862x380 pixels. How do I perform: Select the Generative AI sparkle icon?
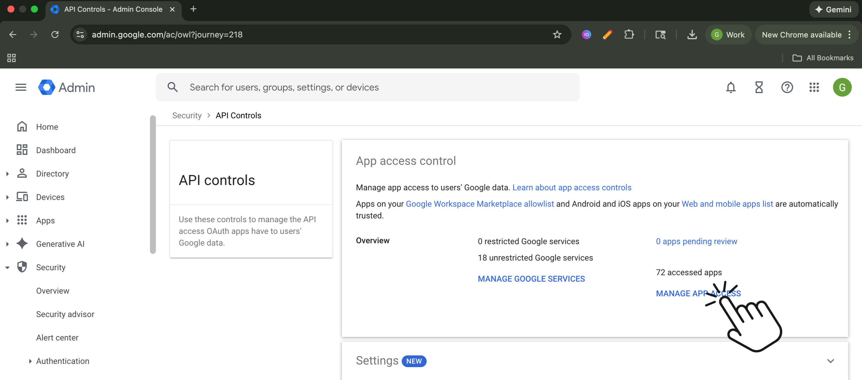tap(22, 244)
